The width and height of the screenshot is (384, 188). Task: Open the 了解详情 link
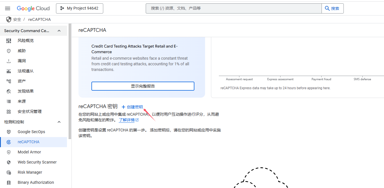click(127, 120)
